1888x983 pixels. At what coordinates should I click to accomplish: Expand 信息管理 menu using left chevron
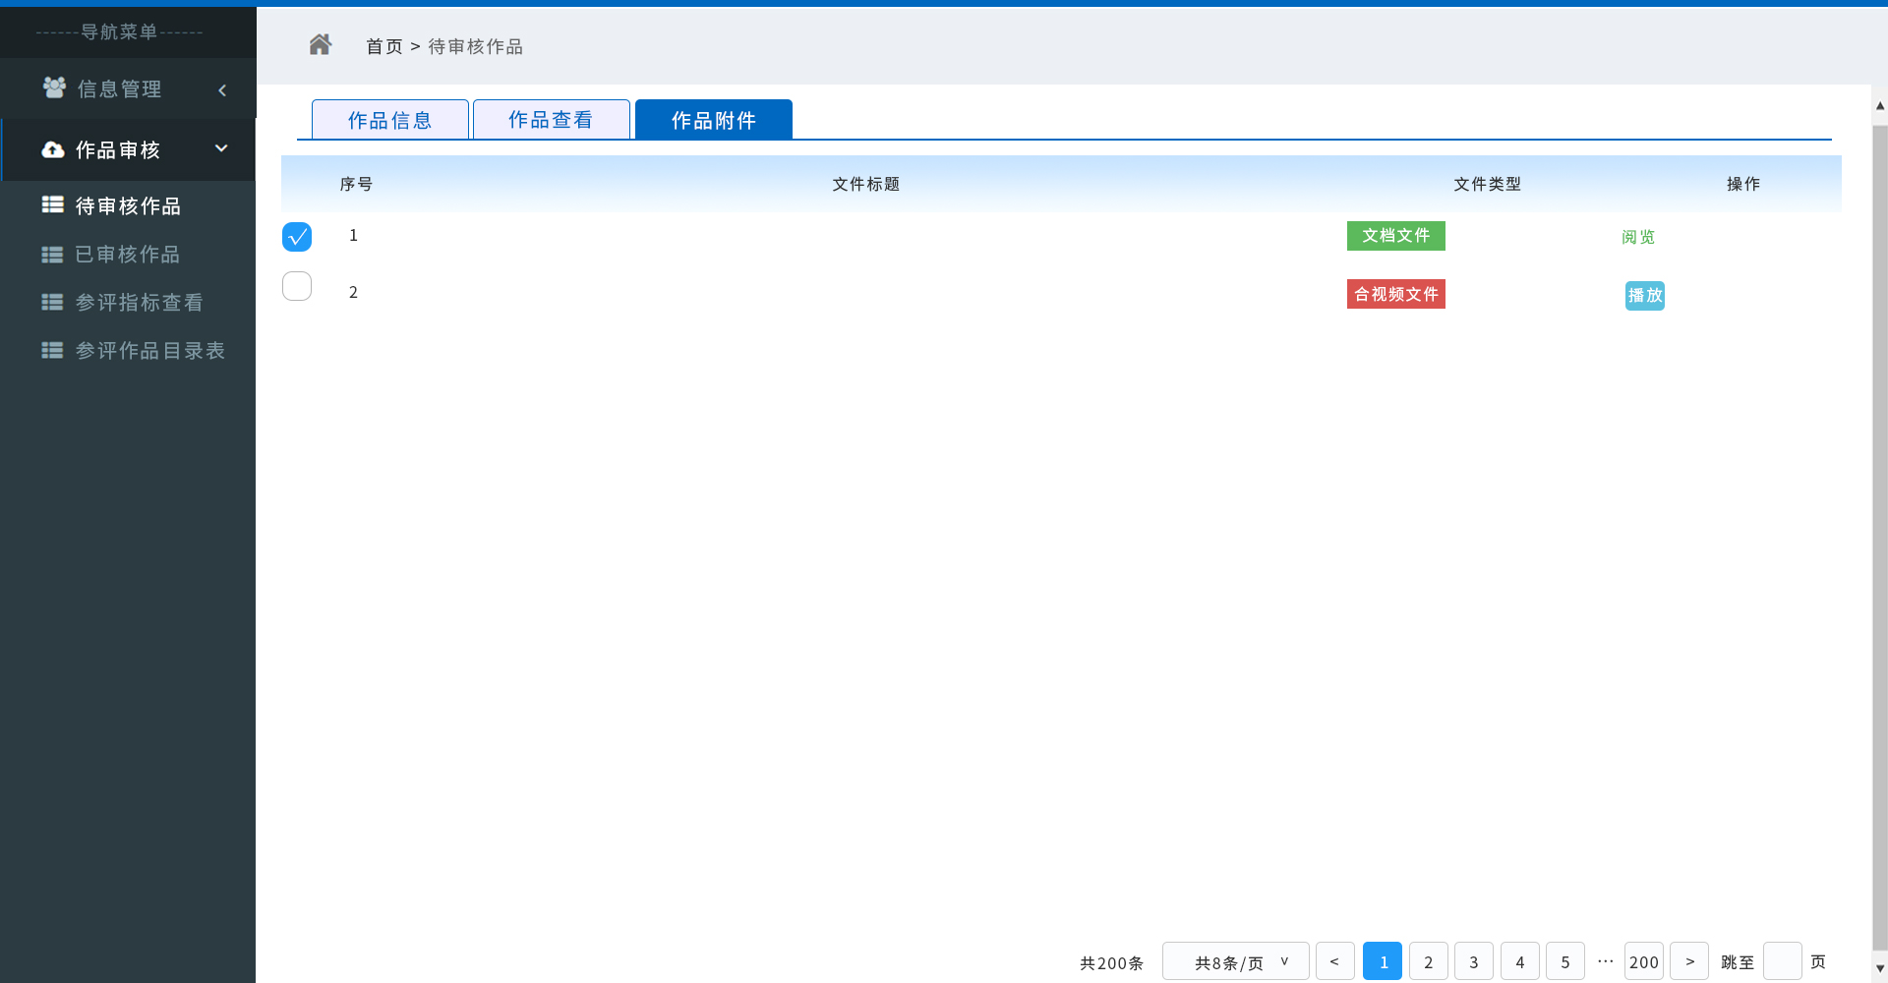(x=222, y=90)
